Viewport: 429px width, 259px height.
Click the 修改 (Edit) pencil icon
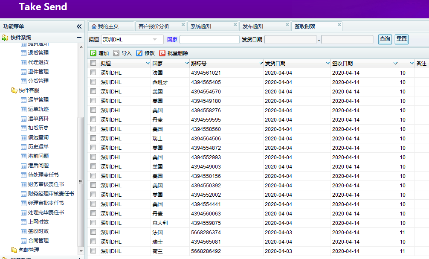point(139,53)
